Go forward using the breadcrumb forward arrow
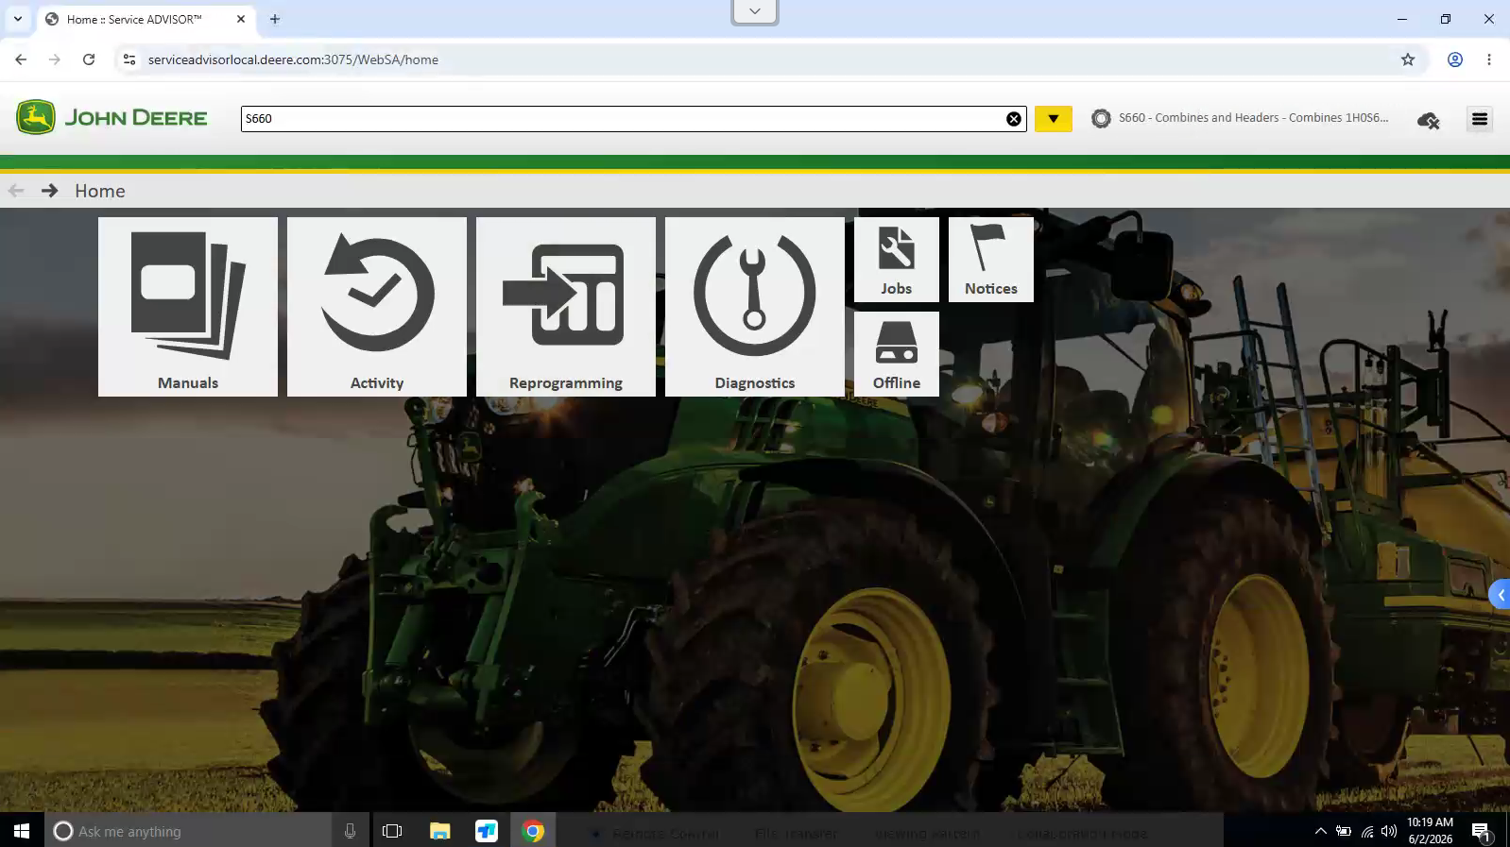The height and width of the screenshot is (847, 1510). [50, 191]
